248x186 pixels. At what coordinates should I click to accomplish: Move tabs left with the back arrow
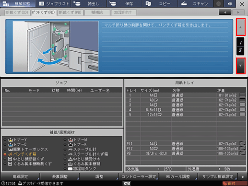[225, 12]
